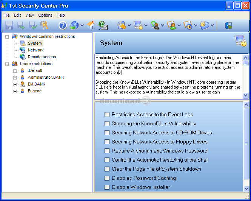Click scroll down arrow of description text box
This screenshot has width=251, height=201.
point(246,95)
